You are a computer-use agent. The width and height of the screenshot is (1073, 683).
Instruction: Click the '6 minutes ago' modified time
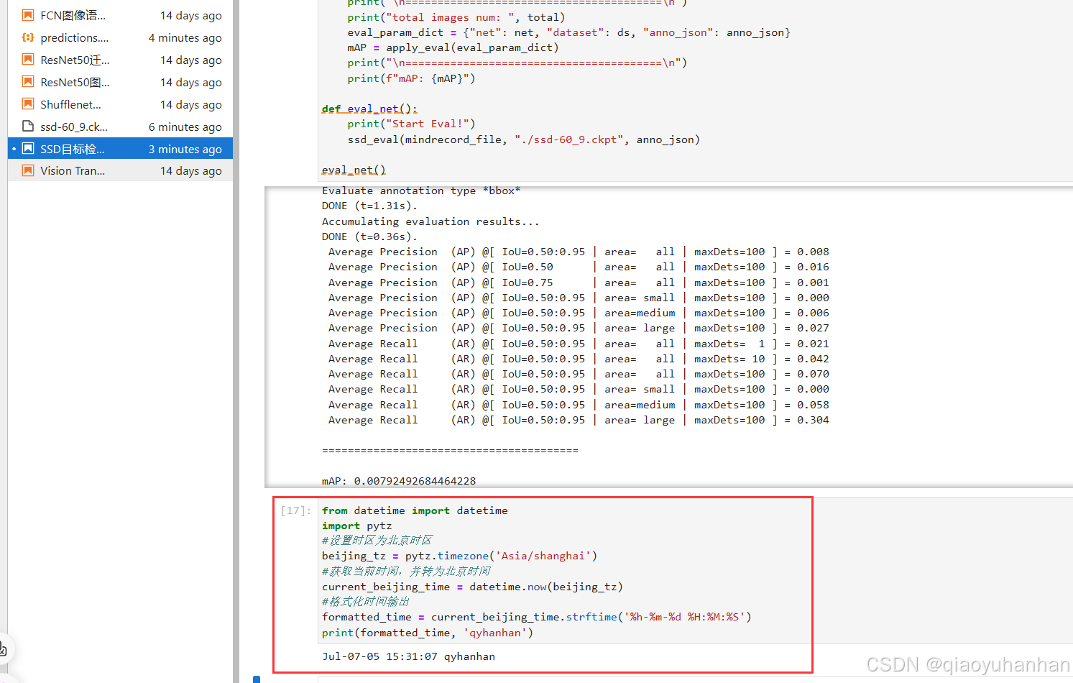point(185,127)
